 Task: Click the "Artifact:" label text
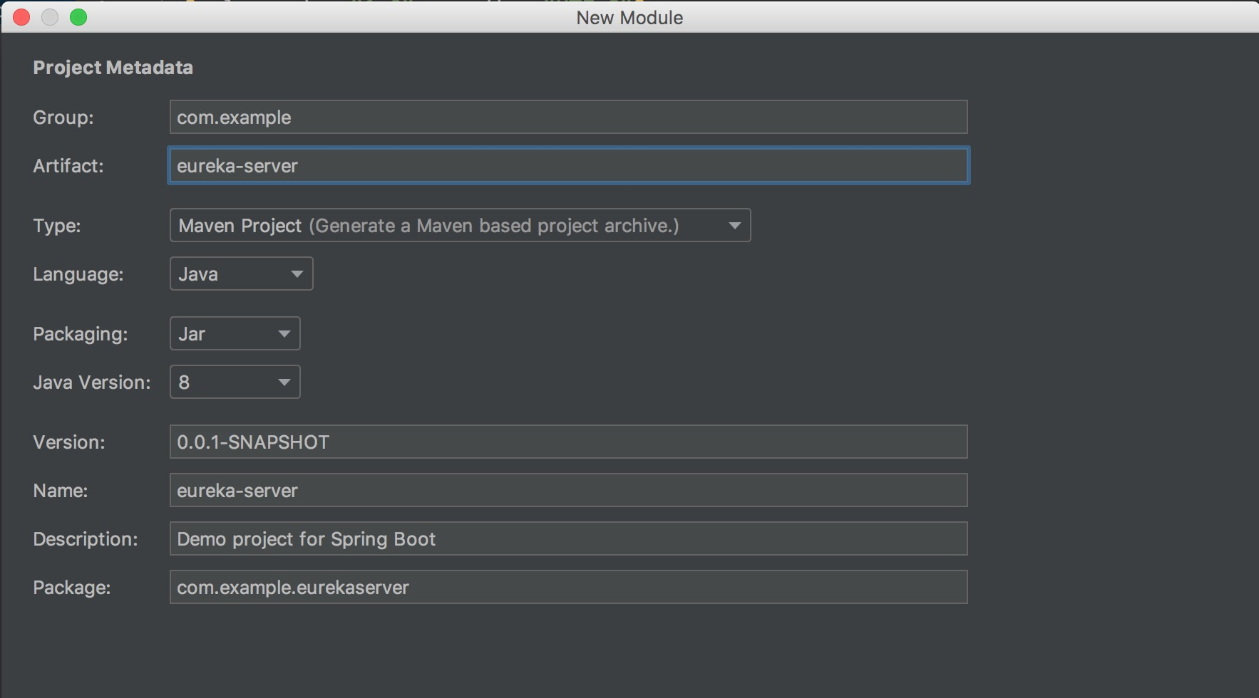tap(68, 166)
